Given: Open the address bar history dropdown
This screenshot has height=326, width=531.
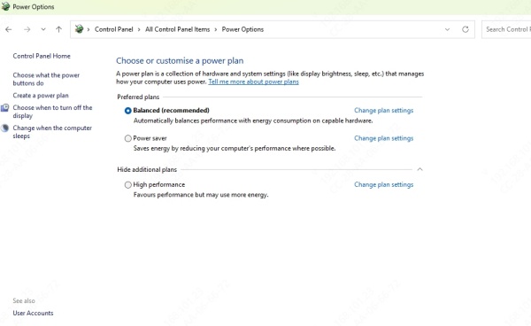Looking at the screenshot, I should pyautogui.click(x=447, y=29).
